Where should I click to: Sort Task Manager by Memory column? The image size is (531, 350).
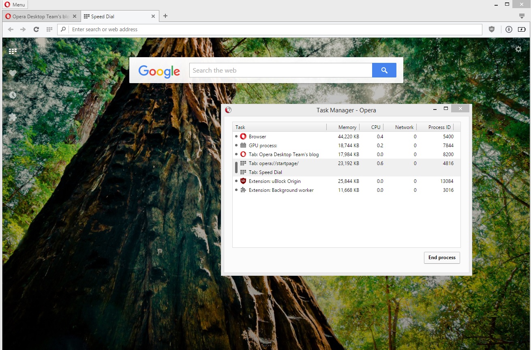[x=343, y=127]
